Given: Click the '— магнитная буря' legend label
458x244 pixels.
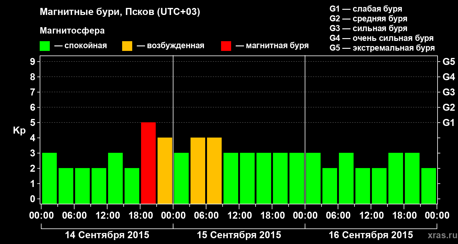Looking at the screenshot, I should pos(272,46).
